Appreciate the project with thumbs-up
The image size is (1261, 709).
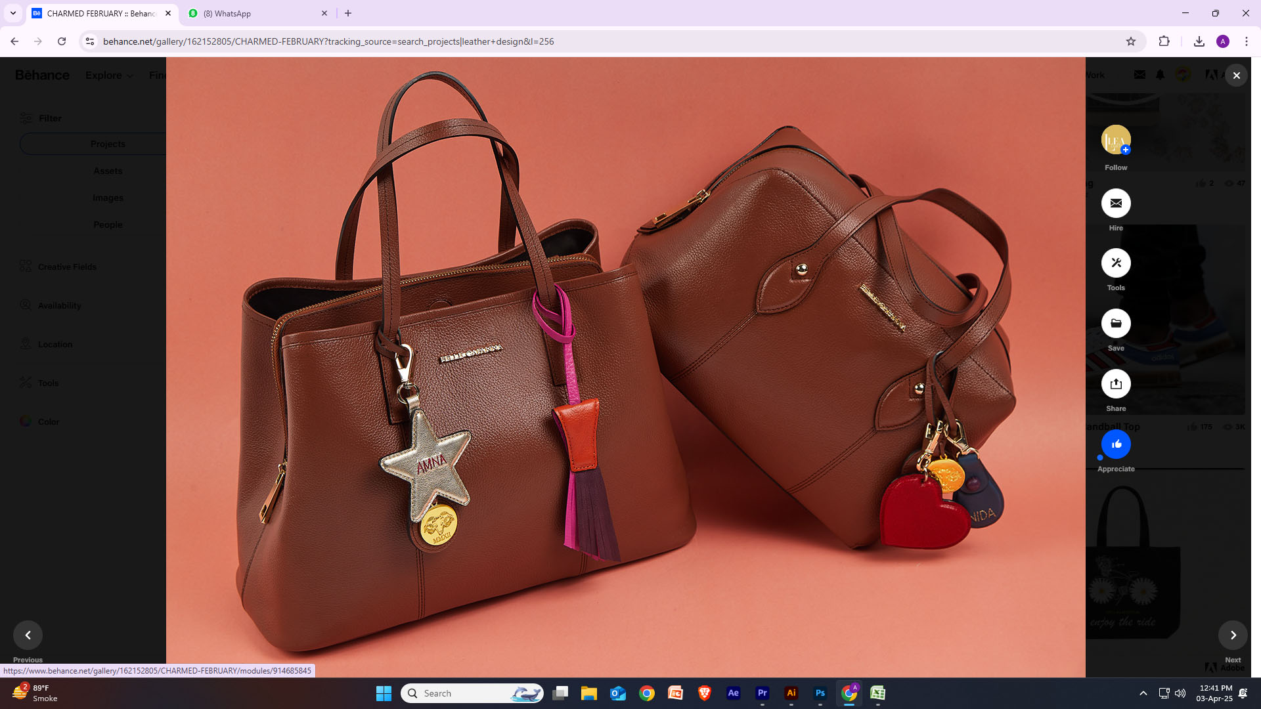click(1116, 444)
